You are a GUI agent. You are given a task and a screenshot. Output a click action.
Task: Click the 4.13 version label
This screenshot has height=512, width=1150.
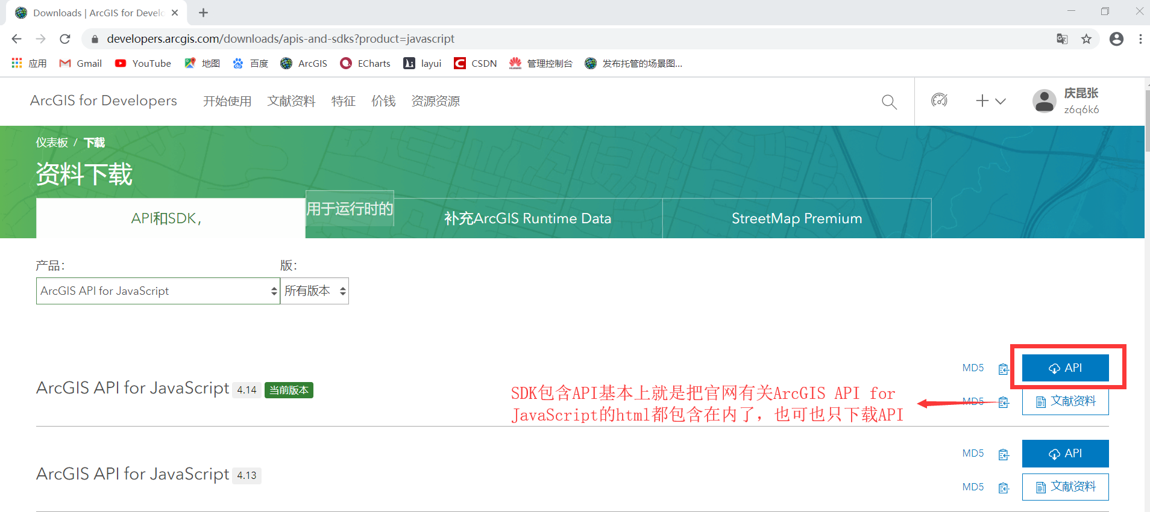(x=247, y=476)
